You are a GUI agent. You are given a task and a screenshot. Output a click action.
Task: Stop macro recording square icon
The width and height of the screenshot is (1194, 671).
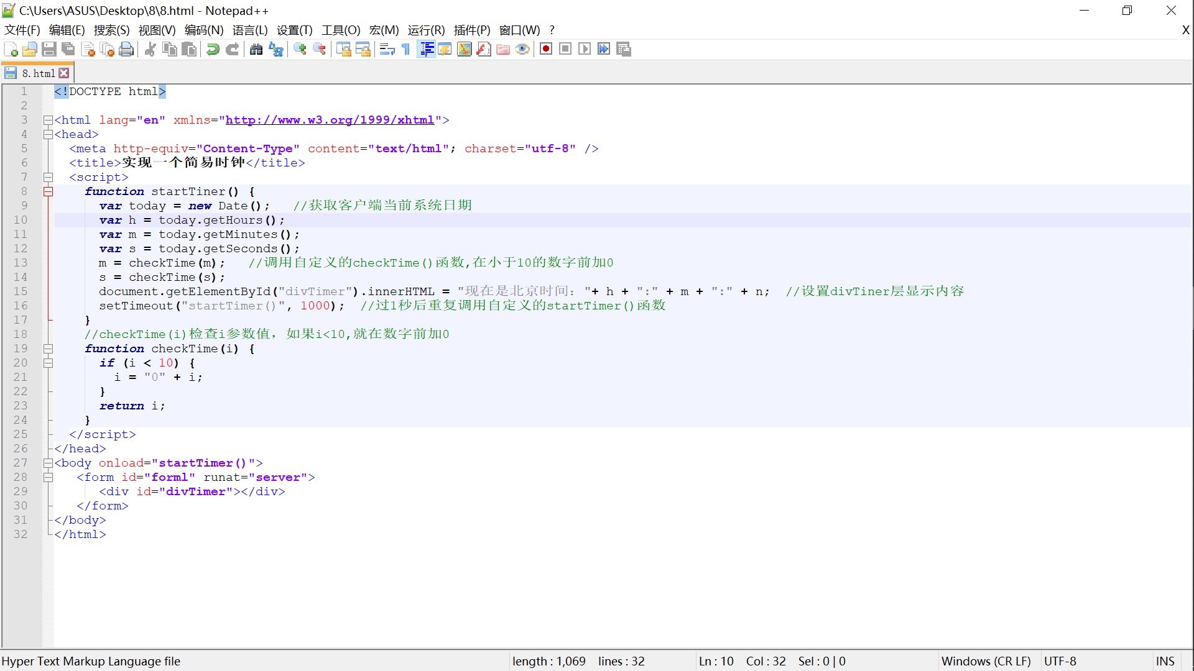(565, 49)
